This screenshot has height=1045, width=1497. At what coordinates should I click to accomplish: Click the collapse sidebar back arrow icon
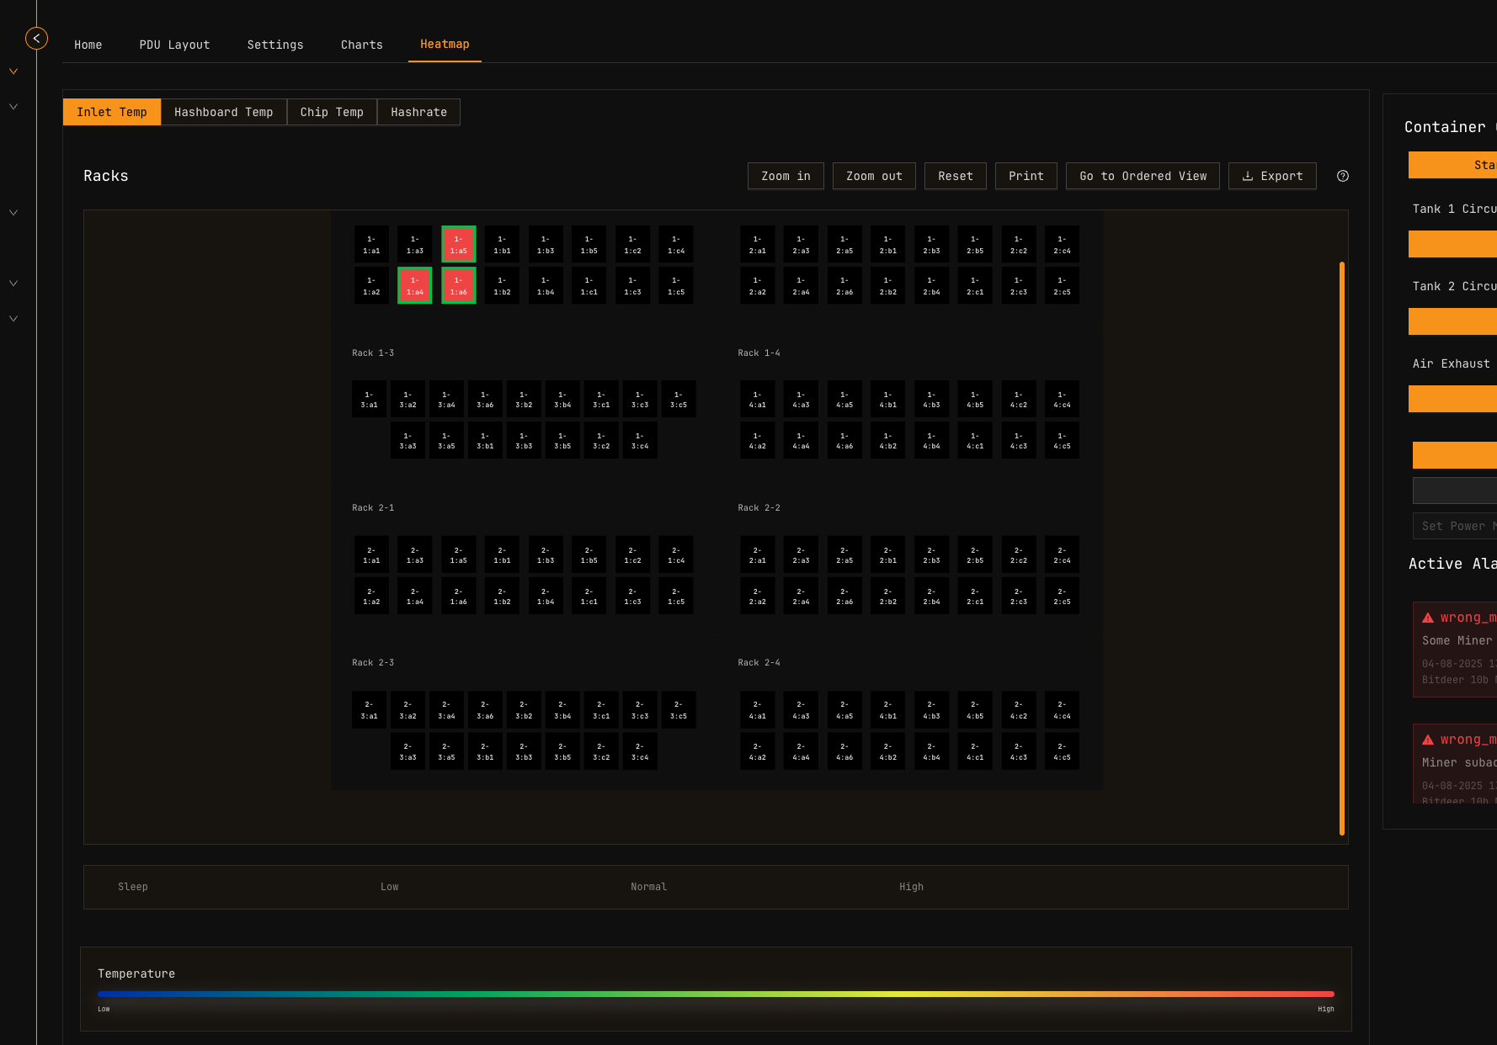pyautogui.click(x=36, y=39)
